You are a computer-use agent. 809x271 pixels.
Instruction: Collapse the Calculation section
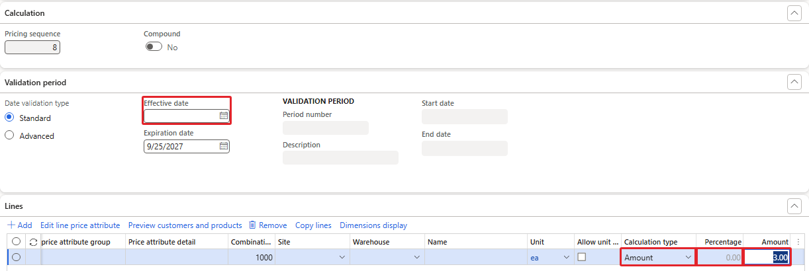coord(794,13)
